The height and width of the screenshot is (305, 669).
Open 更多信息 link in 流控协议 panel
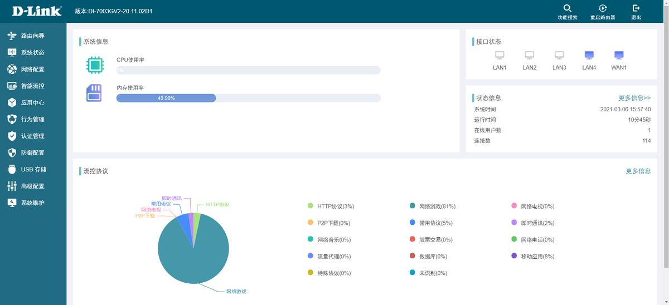tap(638, 171)
